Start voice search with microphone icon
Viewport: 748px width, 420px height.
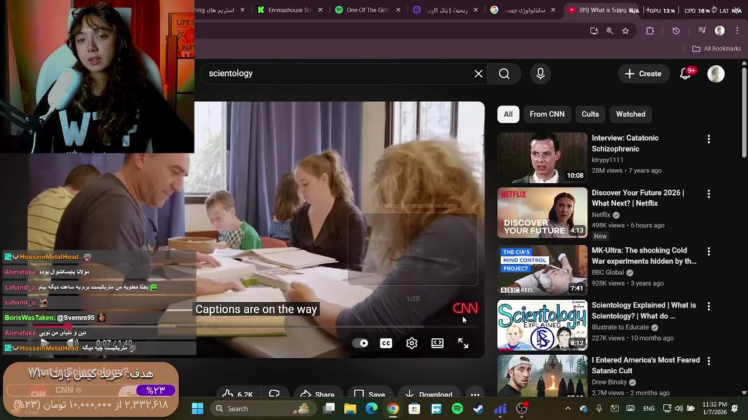[x=541, y=73]
